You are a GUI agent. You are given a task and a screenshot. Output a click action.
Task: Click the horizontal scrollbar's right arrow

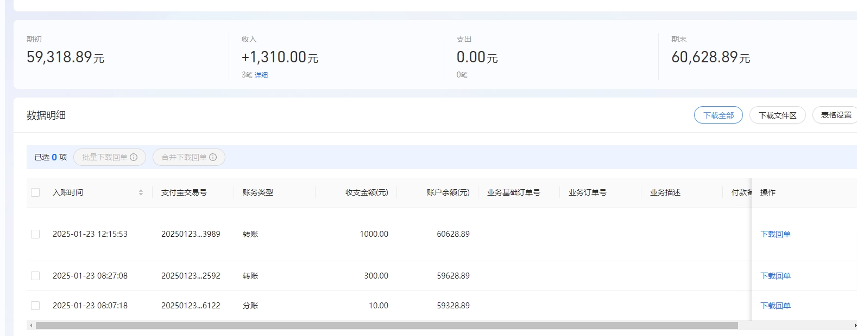pyautogui.click(x=855, y=326)
